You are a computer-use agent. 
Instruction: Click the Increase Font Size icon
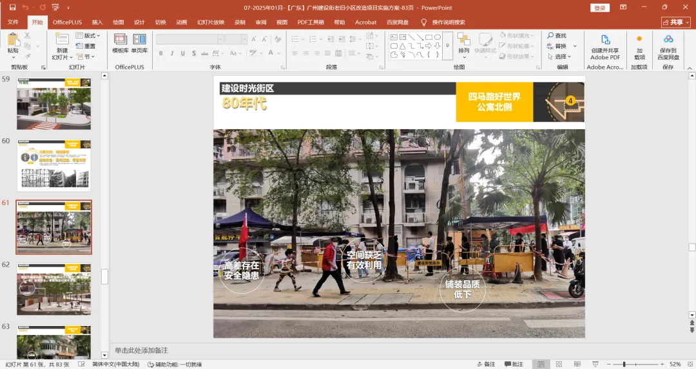pyautogui.click(x=254, y=39)
